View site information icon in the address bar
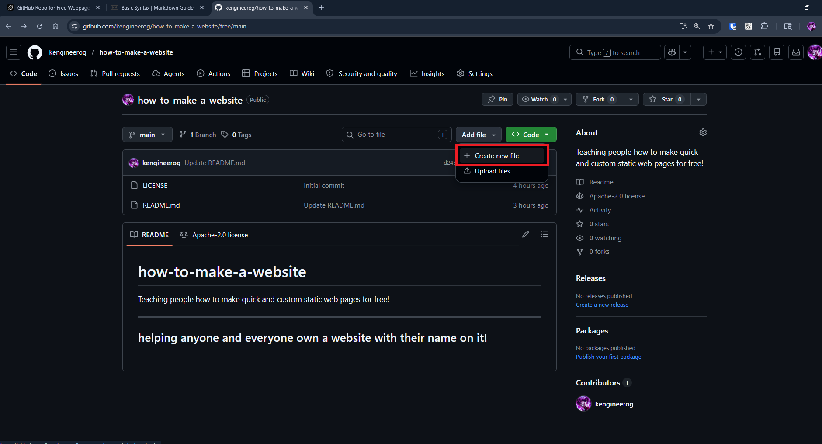Image resolution: width=822 pixels, height=444 pixels. click(74, 26)
